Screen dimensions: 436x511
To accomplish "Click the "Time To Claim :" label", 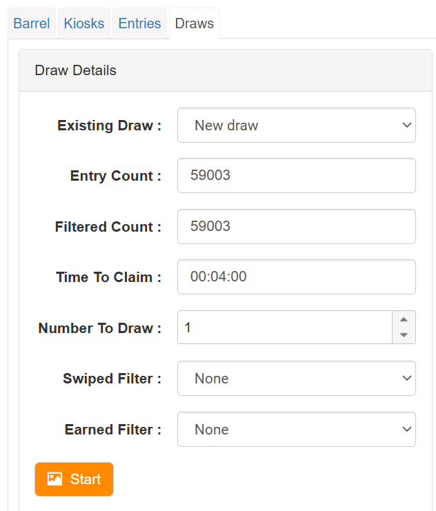I will [108, 277].
